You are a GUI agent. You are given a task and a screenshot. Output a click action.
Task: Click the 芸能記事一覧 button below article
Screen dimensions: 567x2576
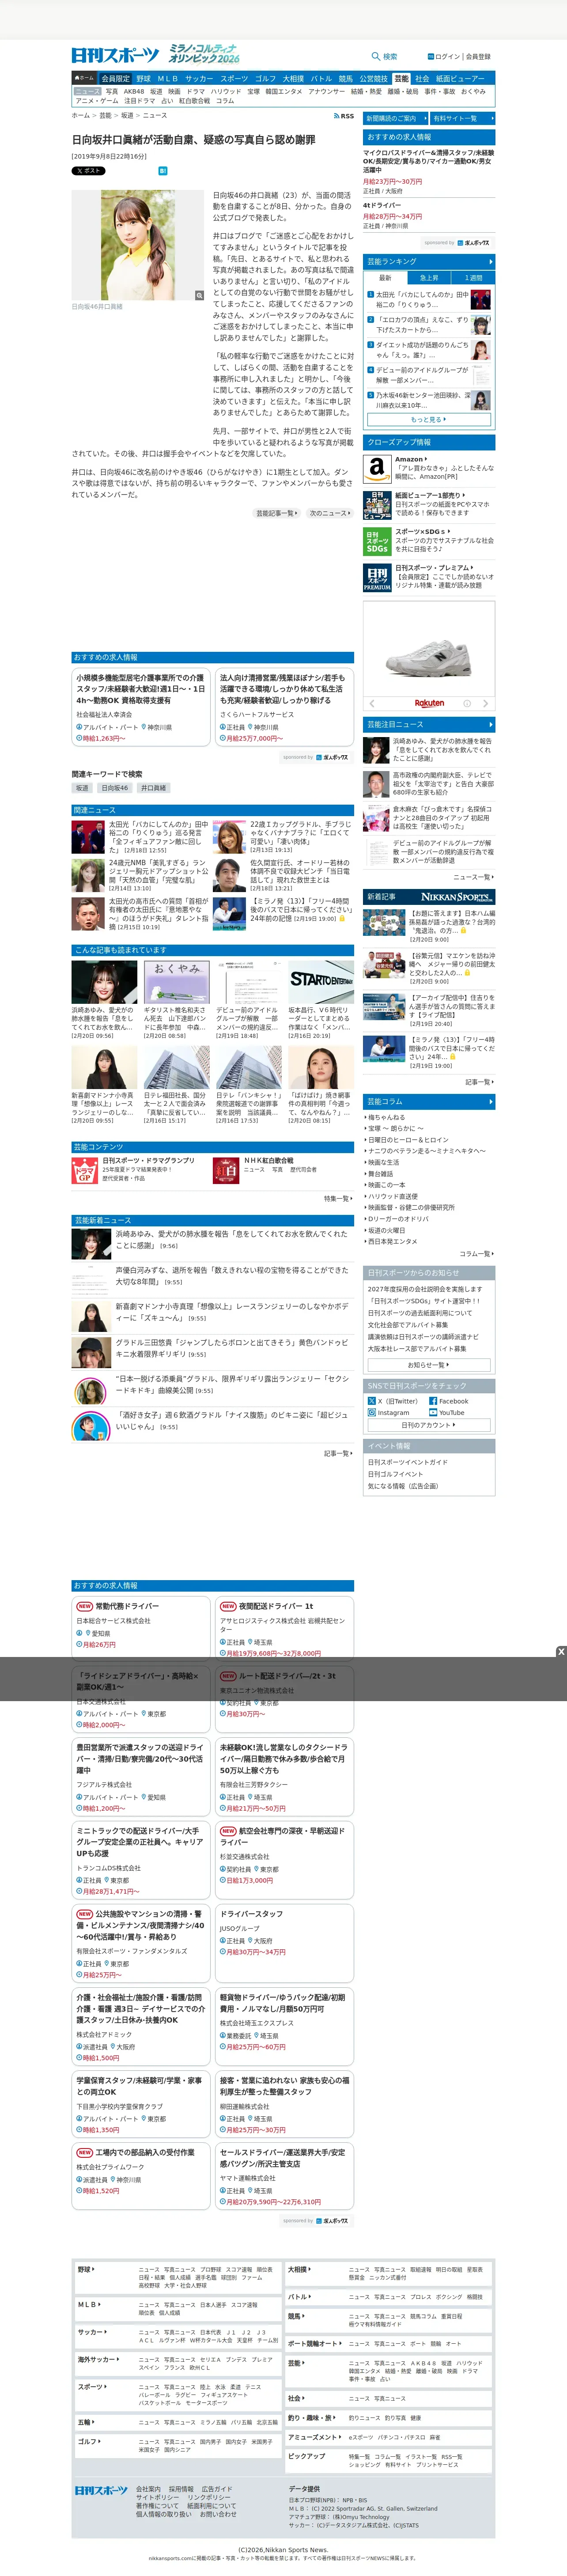(x=277, y=513)
